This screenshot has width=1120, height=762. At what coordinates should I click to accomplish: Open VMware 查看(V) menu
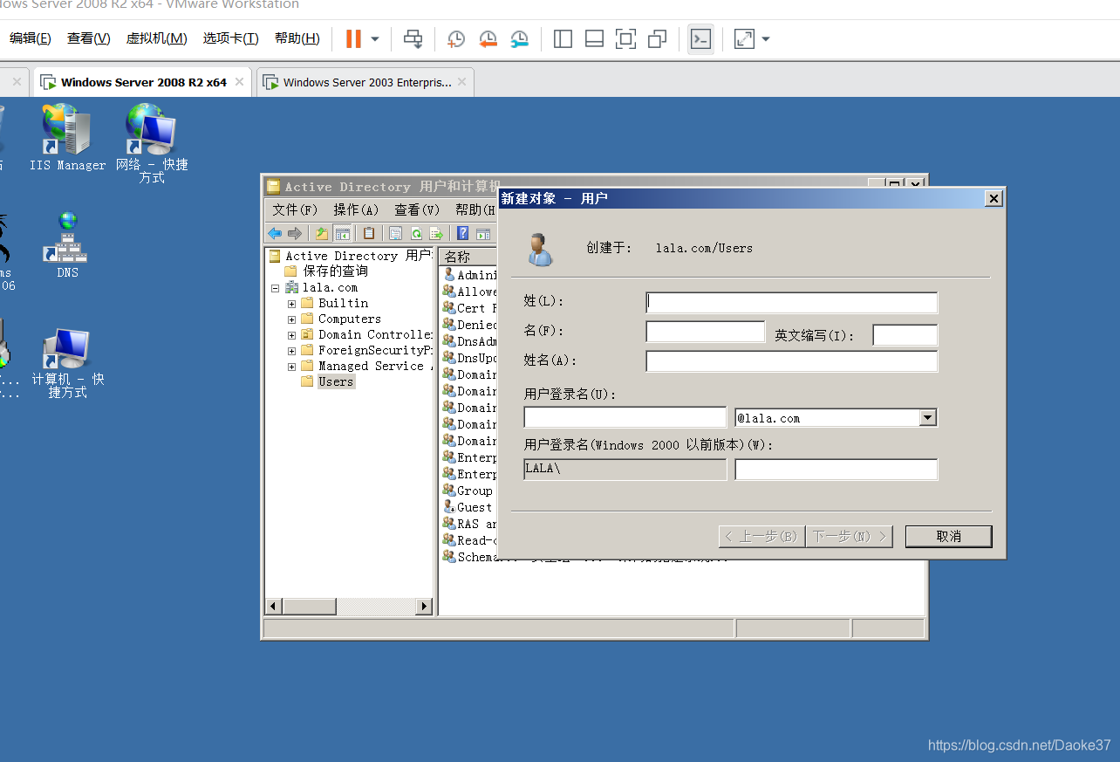[x=89, y=38]
